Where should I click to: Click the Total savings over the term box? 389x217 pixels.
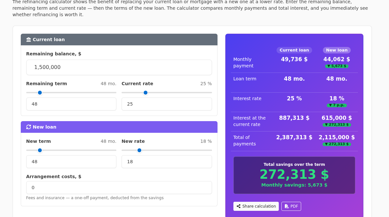294,175
